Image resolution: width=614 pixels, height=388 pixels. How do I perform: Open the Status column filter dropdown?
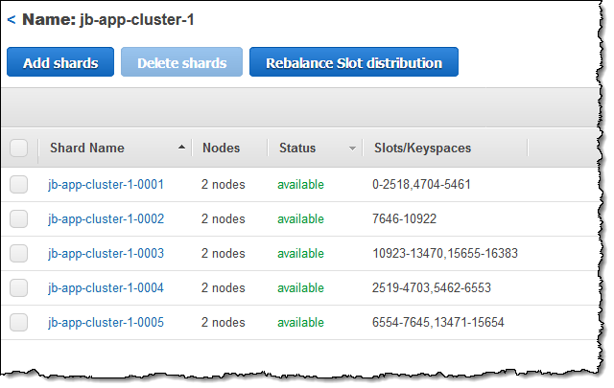tap(352, 148)
